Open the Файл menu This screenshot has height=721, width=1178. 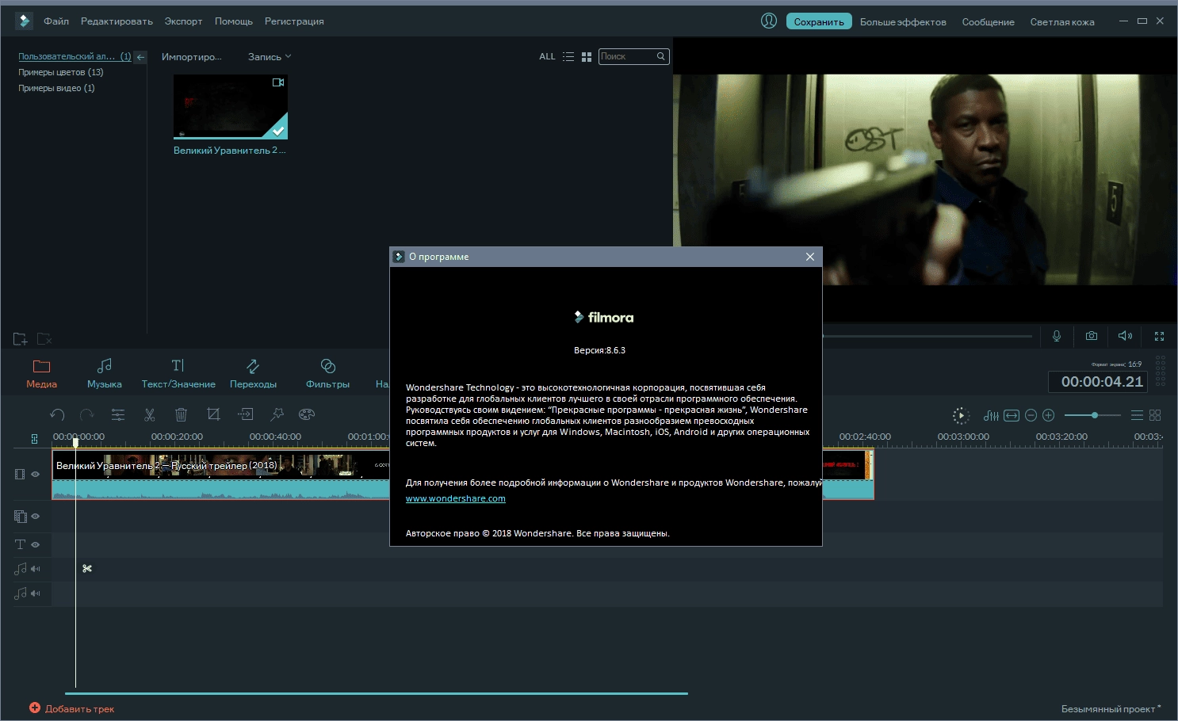pos(56,21)
